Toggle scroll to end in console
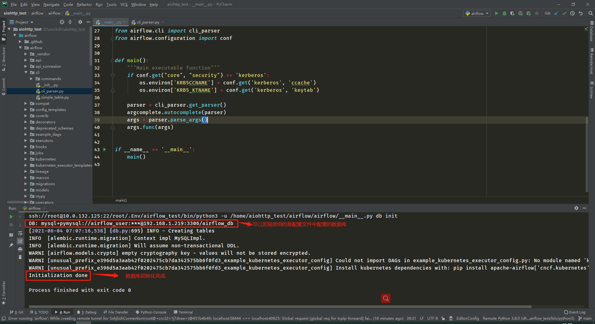 (20, 241)
